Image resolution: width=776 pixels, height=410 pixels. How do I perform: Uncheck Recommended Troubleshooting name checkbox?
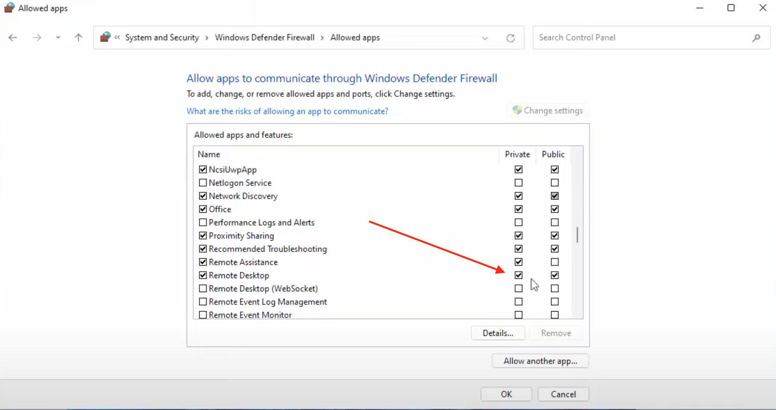pyautogui.click(x=203, y=249)
